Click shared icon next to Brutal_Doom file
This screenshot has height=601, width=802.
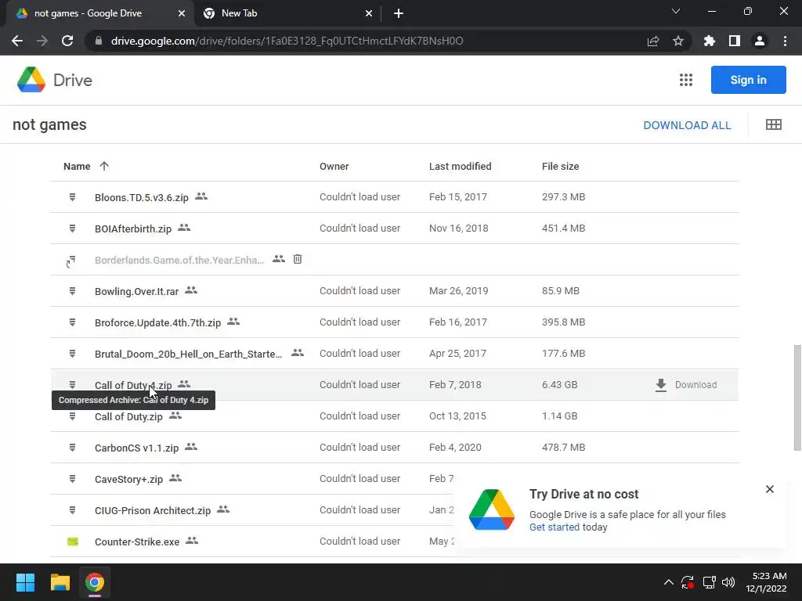click(x=298, y=353)
